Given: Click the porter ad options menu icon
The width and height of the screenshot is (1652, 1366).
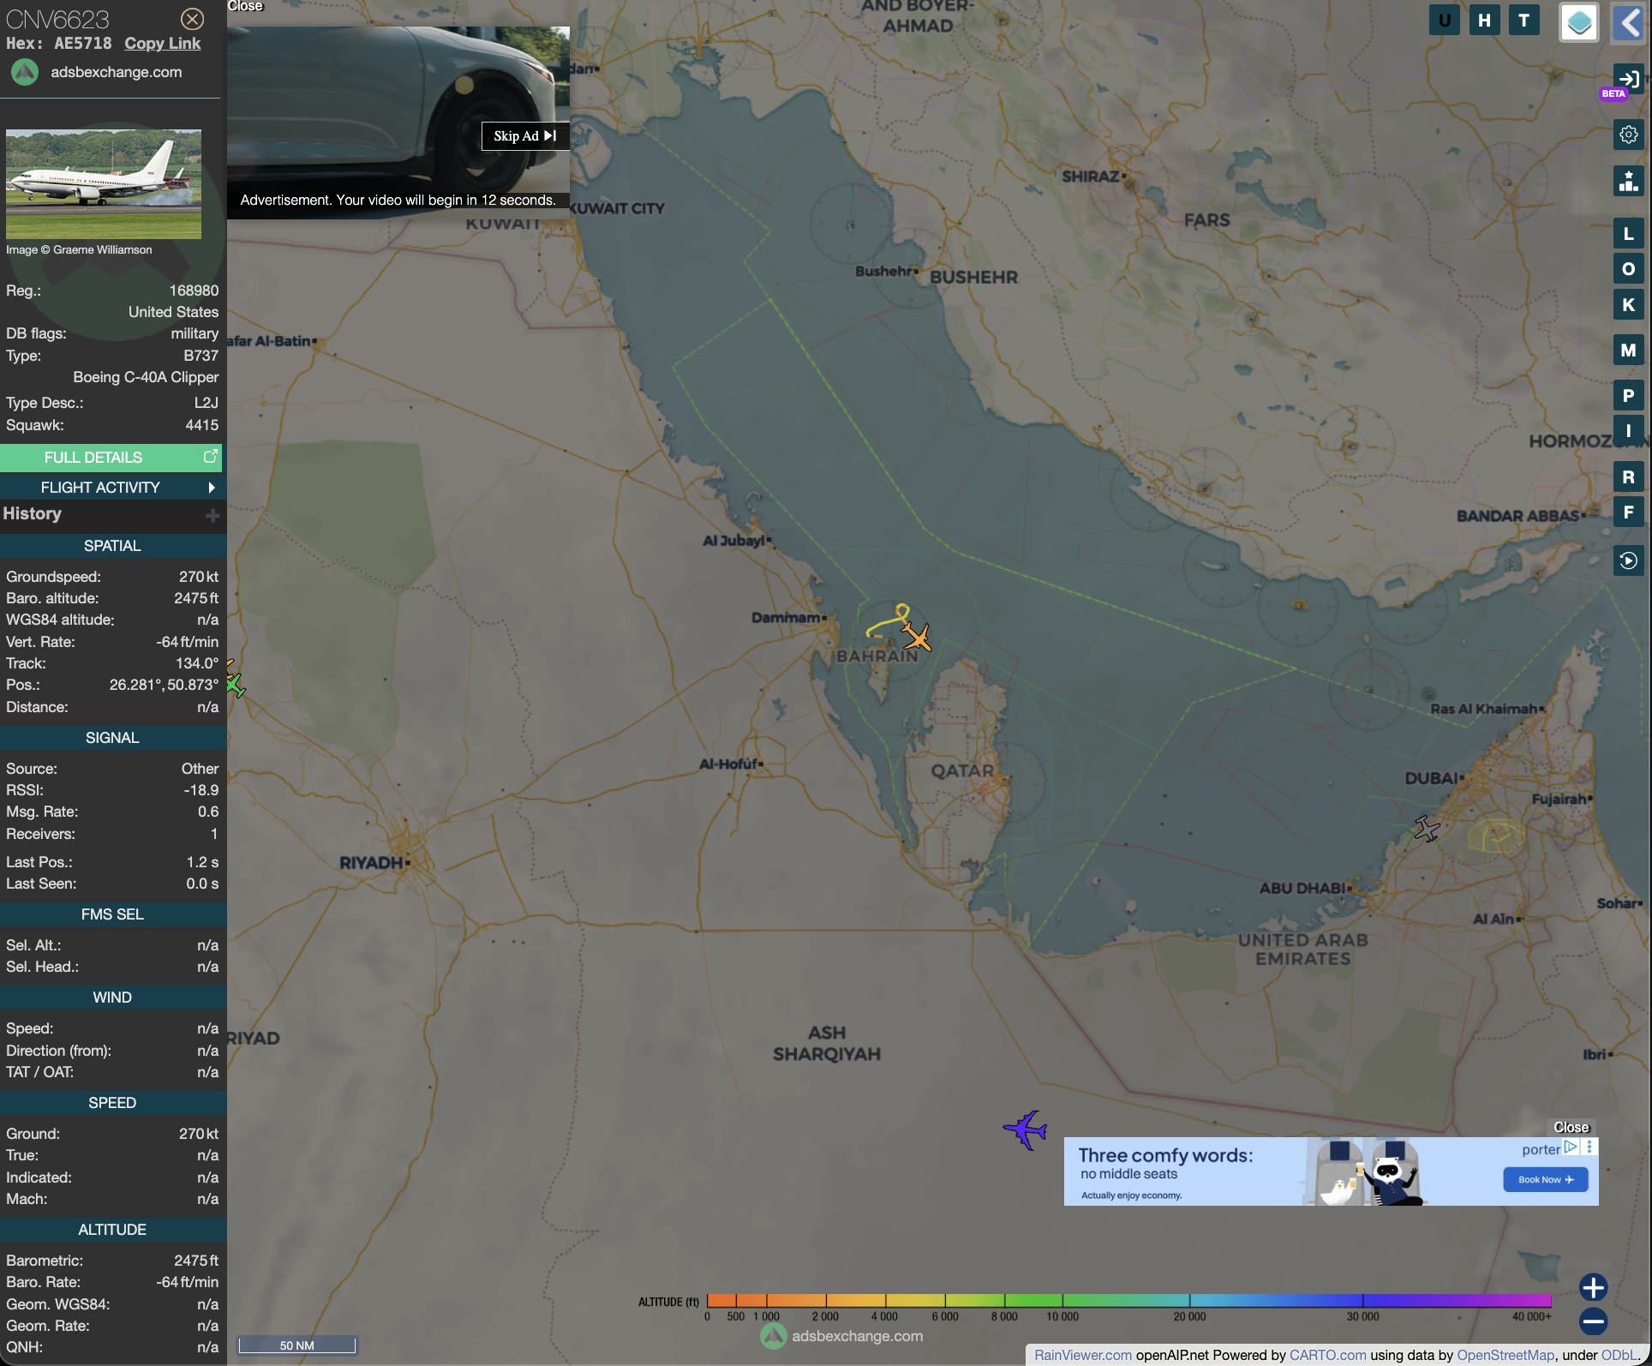Looking at the screenshot, I should tap(1589, 1147).
